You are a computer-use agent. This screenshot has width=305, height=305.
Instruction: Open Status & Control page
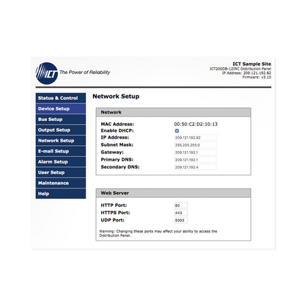coord(61,98)
